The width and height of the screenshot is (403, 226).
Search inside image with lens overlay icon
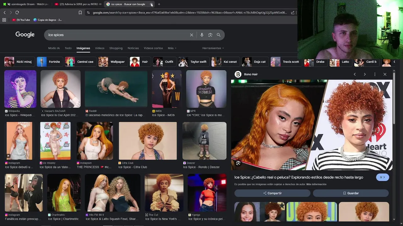(x=238, y=163)
